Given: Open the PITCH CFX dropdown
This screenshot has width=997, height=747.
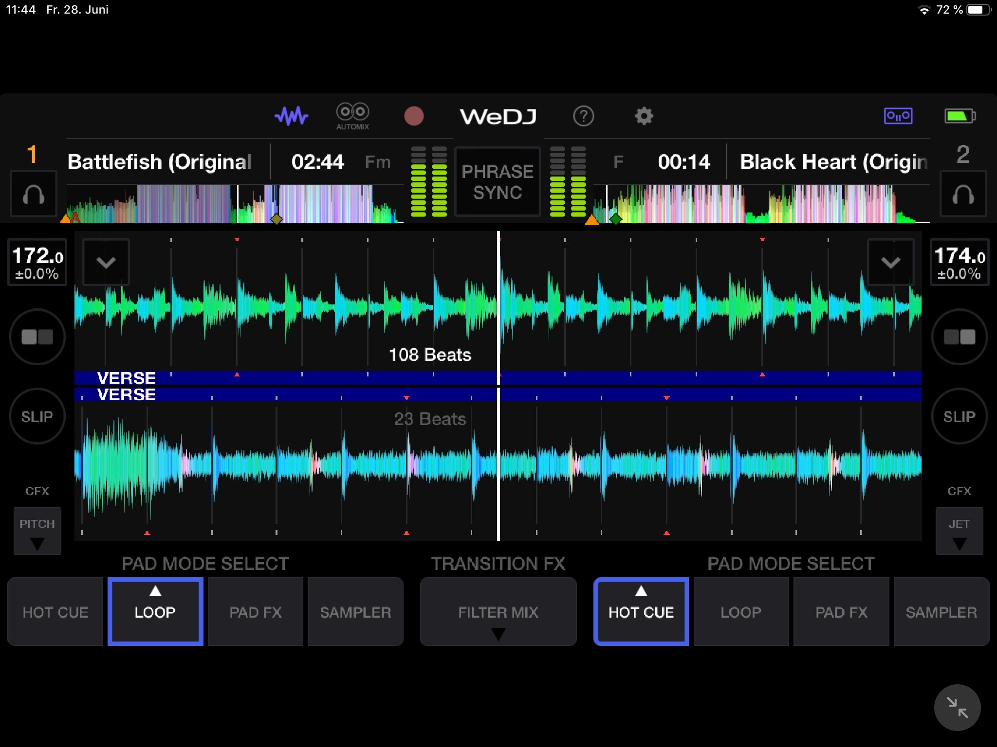Looking at the screenshot, I should [37, 531].
